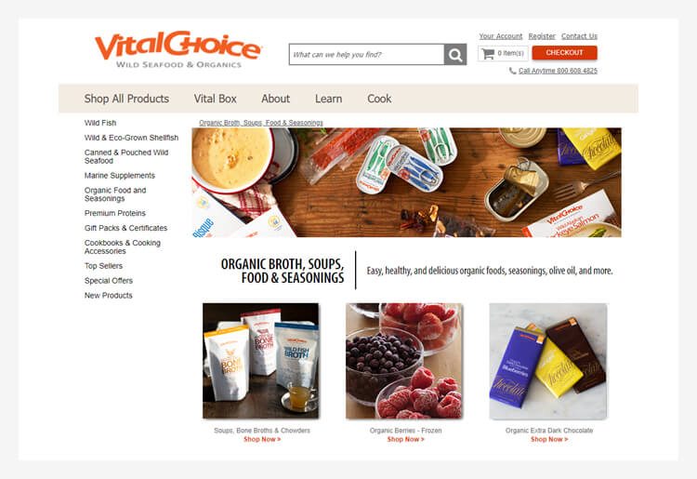Image resolution: width=697 pixels, height=479 pixels.
Task: Open the Your Account link
Action: pyautogui.click(x=501, y=36)
